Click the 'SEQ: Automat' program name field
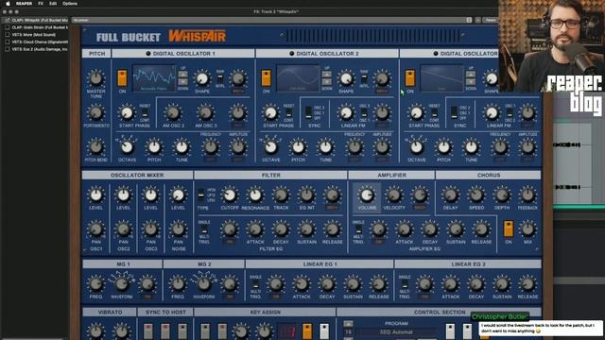The height and width of the screenshot is (340, 605). 397,331
